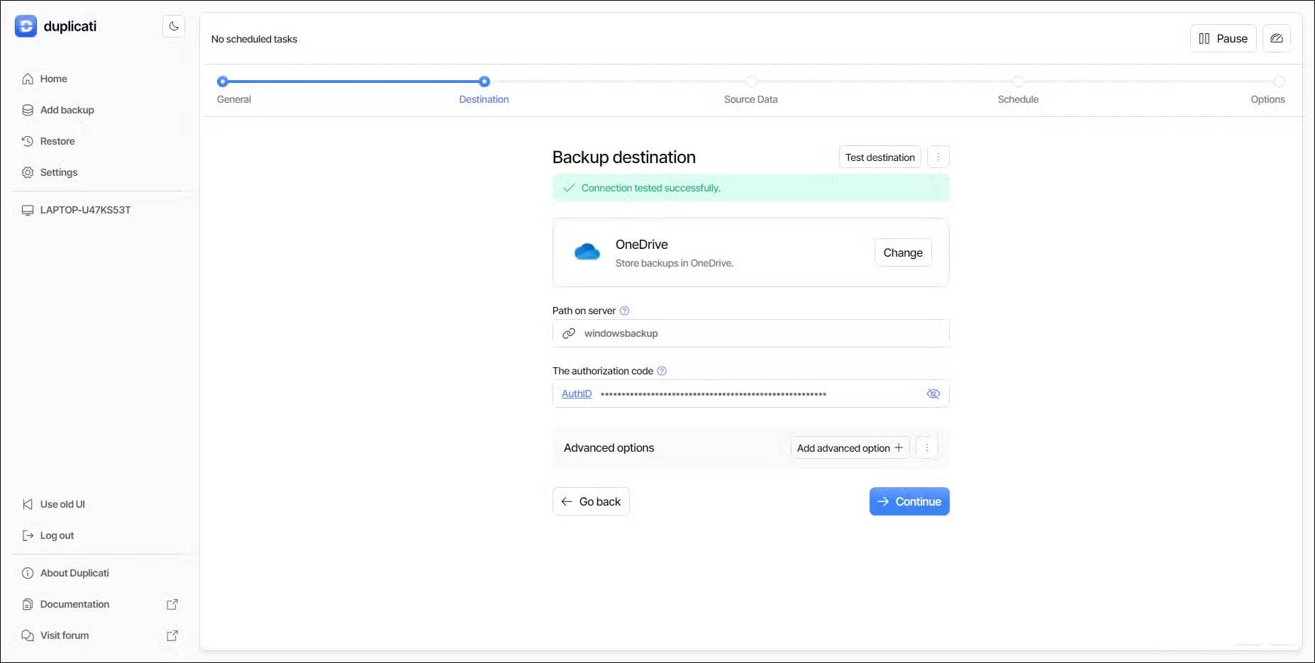The image size is (1315, 663).
Task: Select the LAPTOP-U47KS53T machine entry
Action: coord(85,210)
